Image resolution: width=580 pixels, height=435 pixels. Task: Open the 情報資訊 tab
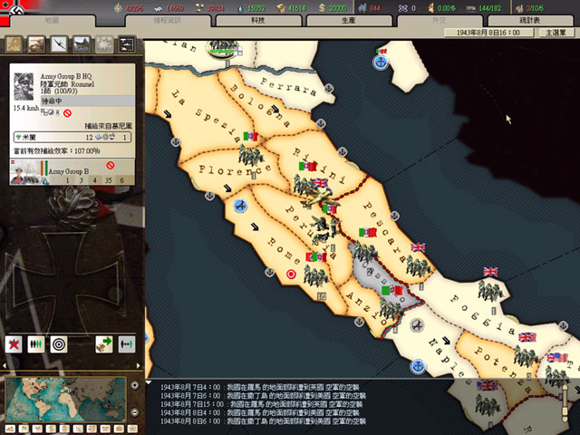pos(167,20)
